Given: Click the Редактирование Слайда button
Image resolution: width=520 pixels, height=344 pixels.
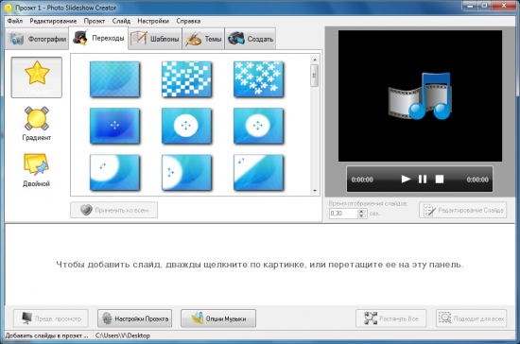Looking at the screenshot, I should coord(462,210).
